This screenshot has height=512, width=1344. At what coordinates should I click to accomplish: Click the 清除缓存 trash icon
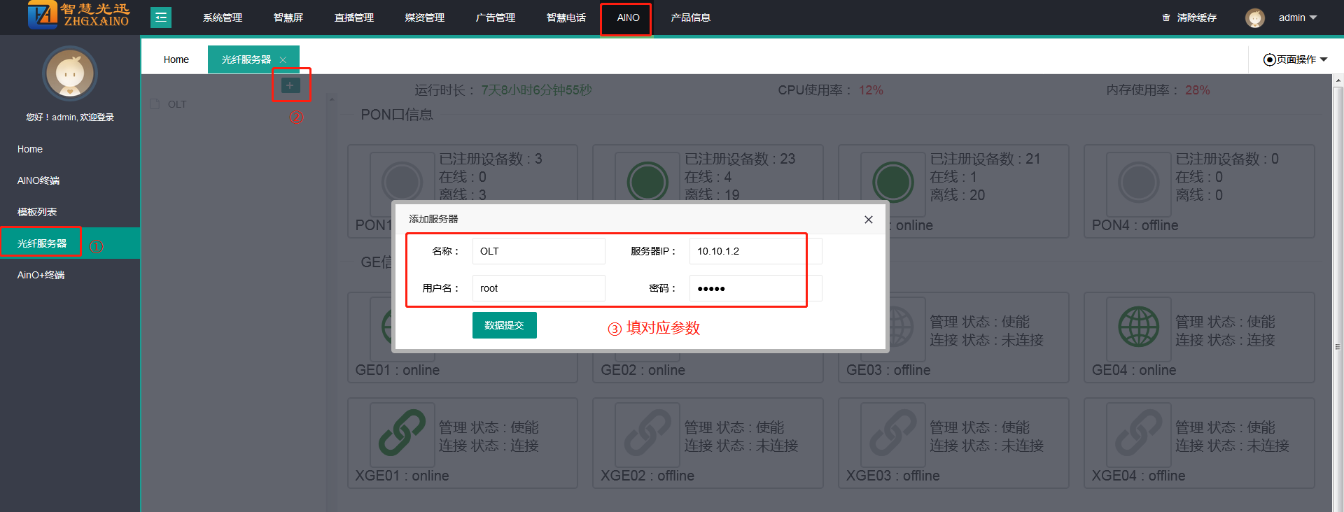click(x=1165, y=17)
